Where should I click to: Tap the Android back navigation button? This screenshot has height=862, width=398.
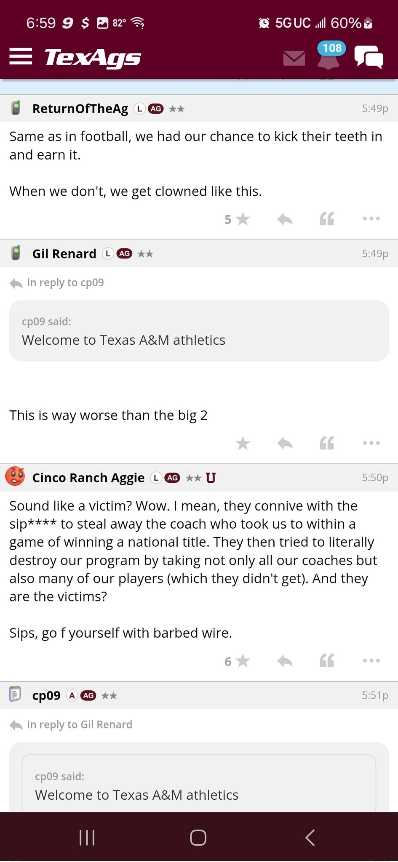[x=310, y=838]
